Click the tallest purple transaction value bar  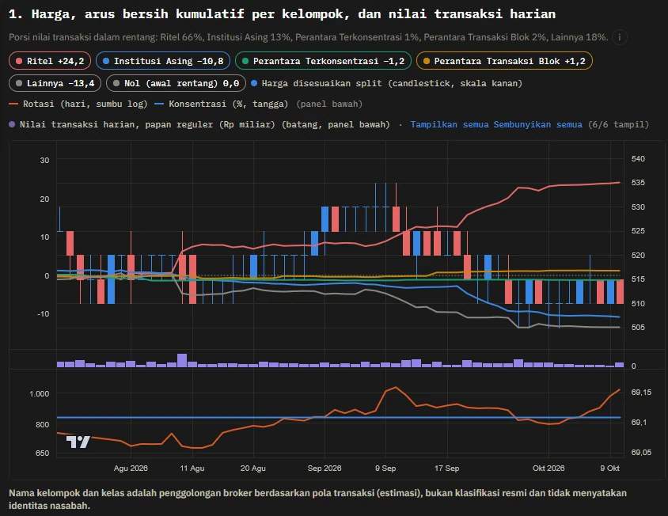click(182, 360)
